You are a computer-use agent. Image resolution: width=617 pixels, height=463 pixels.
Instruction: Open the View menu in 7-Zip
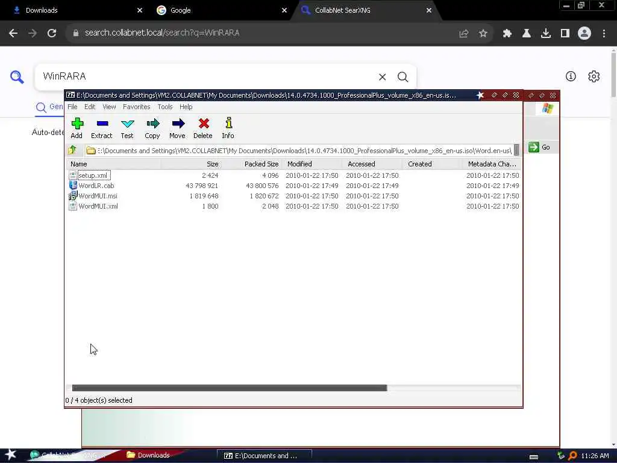pos(110,107)
